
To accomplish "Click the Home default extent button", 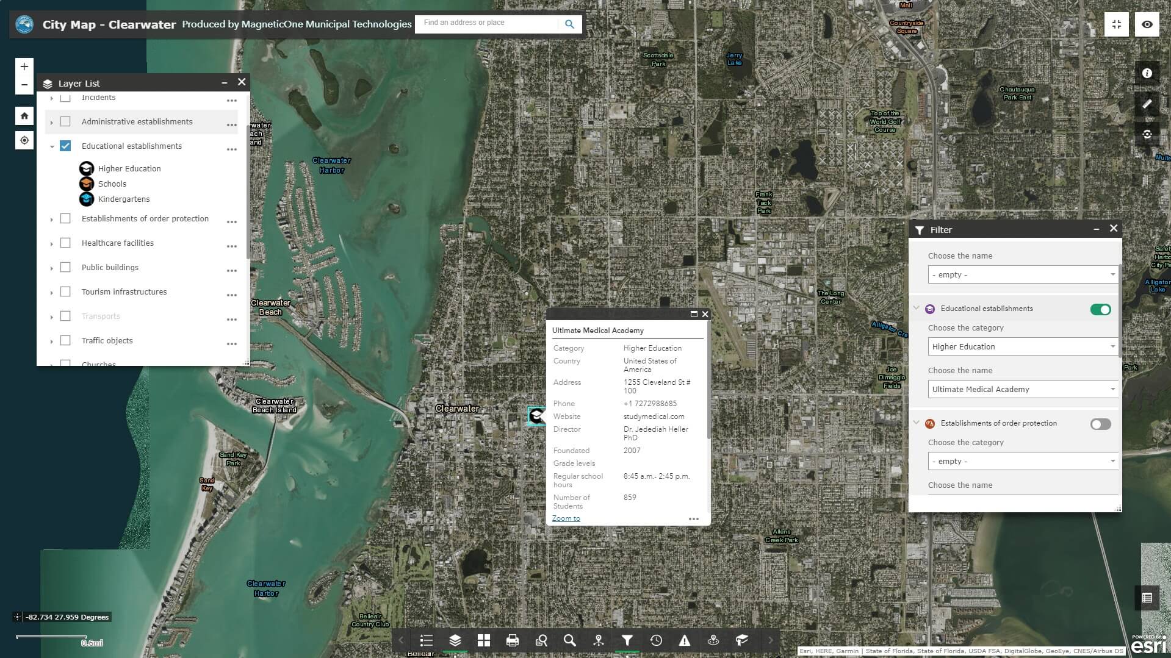I will [24, 115].
